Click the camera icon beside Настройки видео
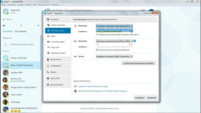Screen dimensions: 201x113 48,42
